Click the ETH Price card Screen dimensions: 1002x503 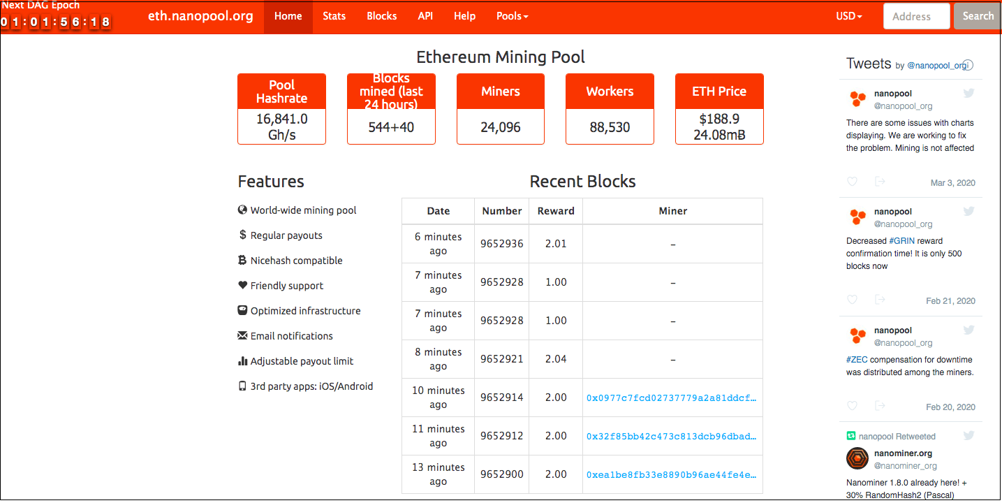[719, 109]
